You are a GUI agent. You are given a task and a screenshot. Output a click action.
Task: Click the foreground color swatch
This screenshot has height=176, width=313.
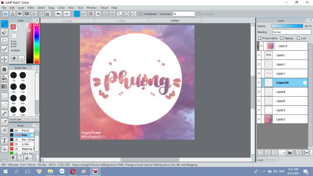[x=13, y=27]
